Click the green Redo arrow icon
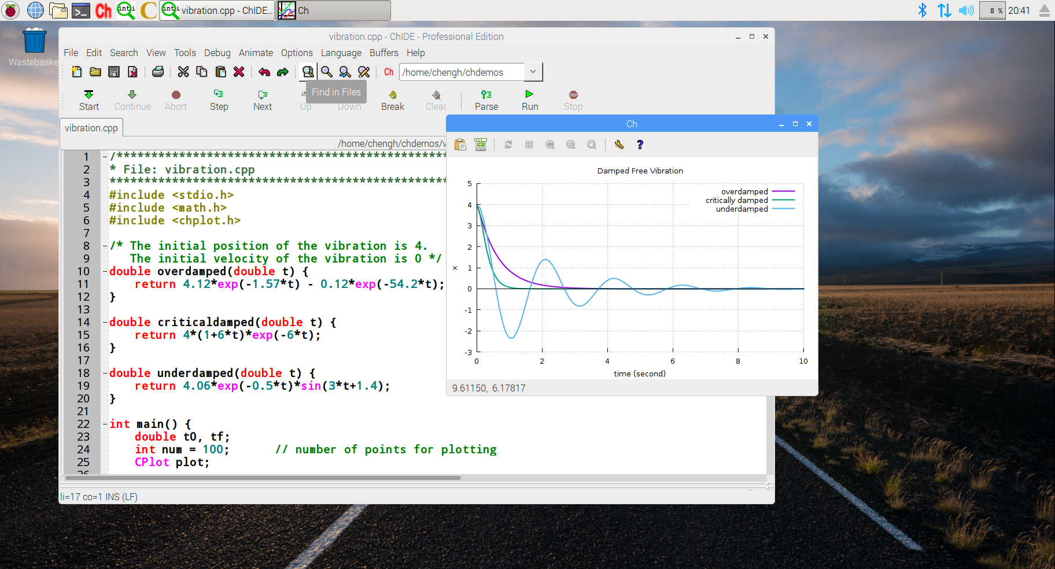The height and width of the screenshot is (569, 1055). point(283,72)
